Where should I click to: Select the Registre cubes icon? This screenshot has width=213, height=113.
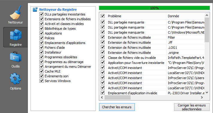point(16,35)
